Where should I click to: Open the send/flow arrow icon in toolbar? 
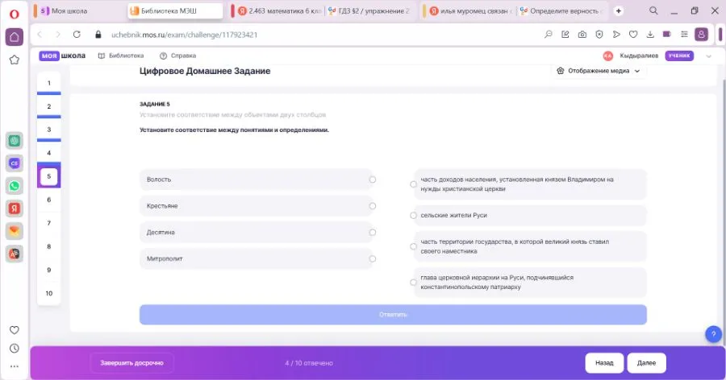(x=616, y=34)
